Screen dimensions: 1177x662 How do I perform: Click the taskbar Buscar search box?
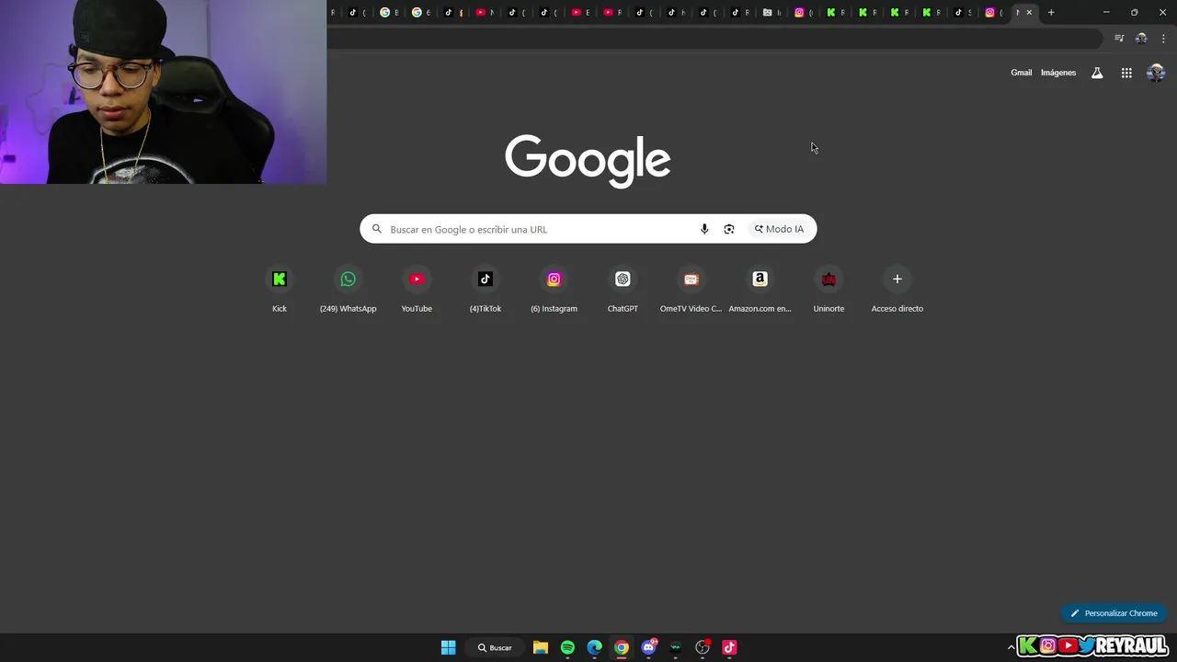tap(495, 647)
